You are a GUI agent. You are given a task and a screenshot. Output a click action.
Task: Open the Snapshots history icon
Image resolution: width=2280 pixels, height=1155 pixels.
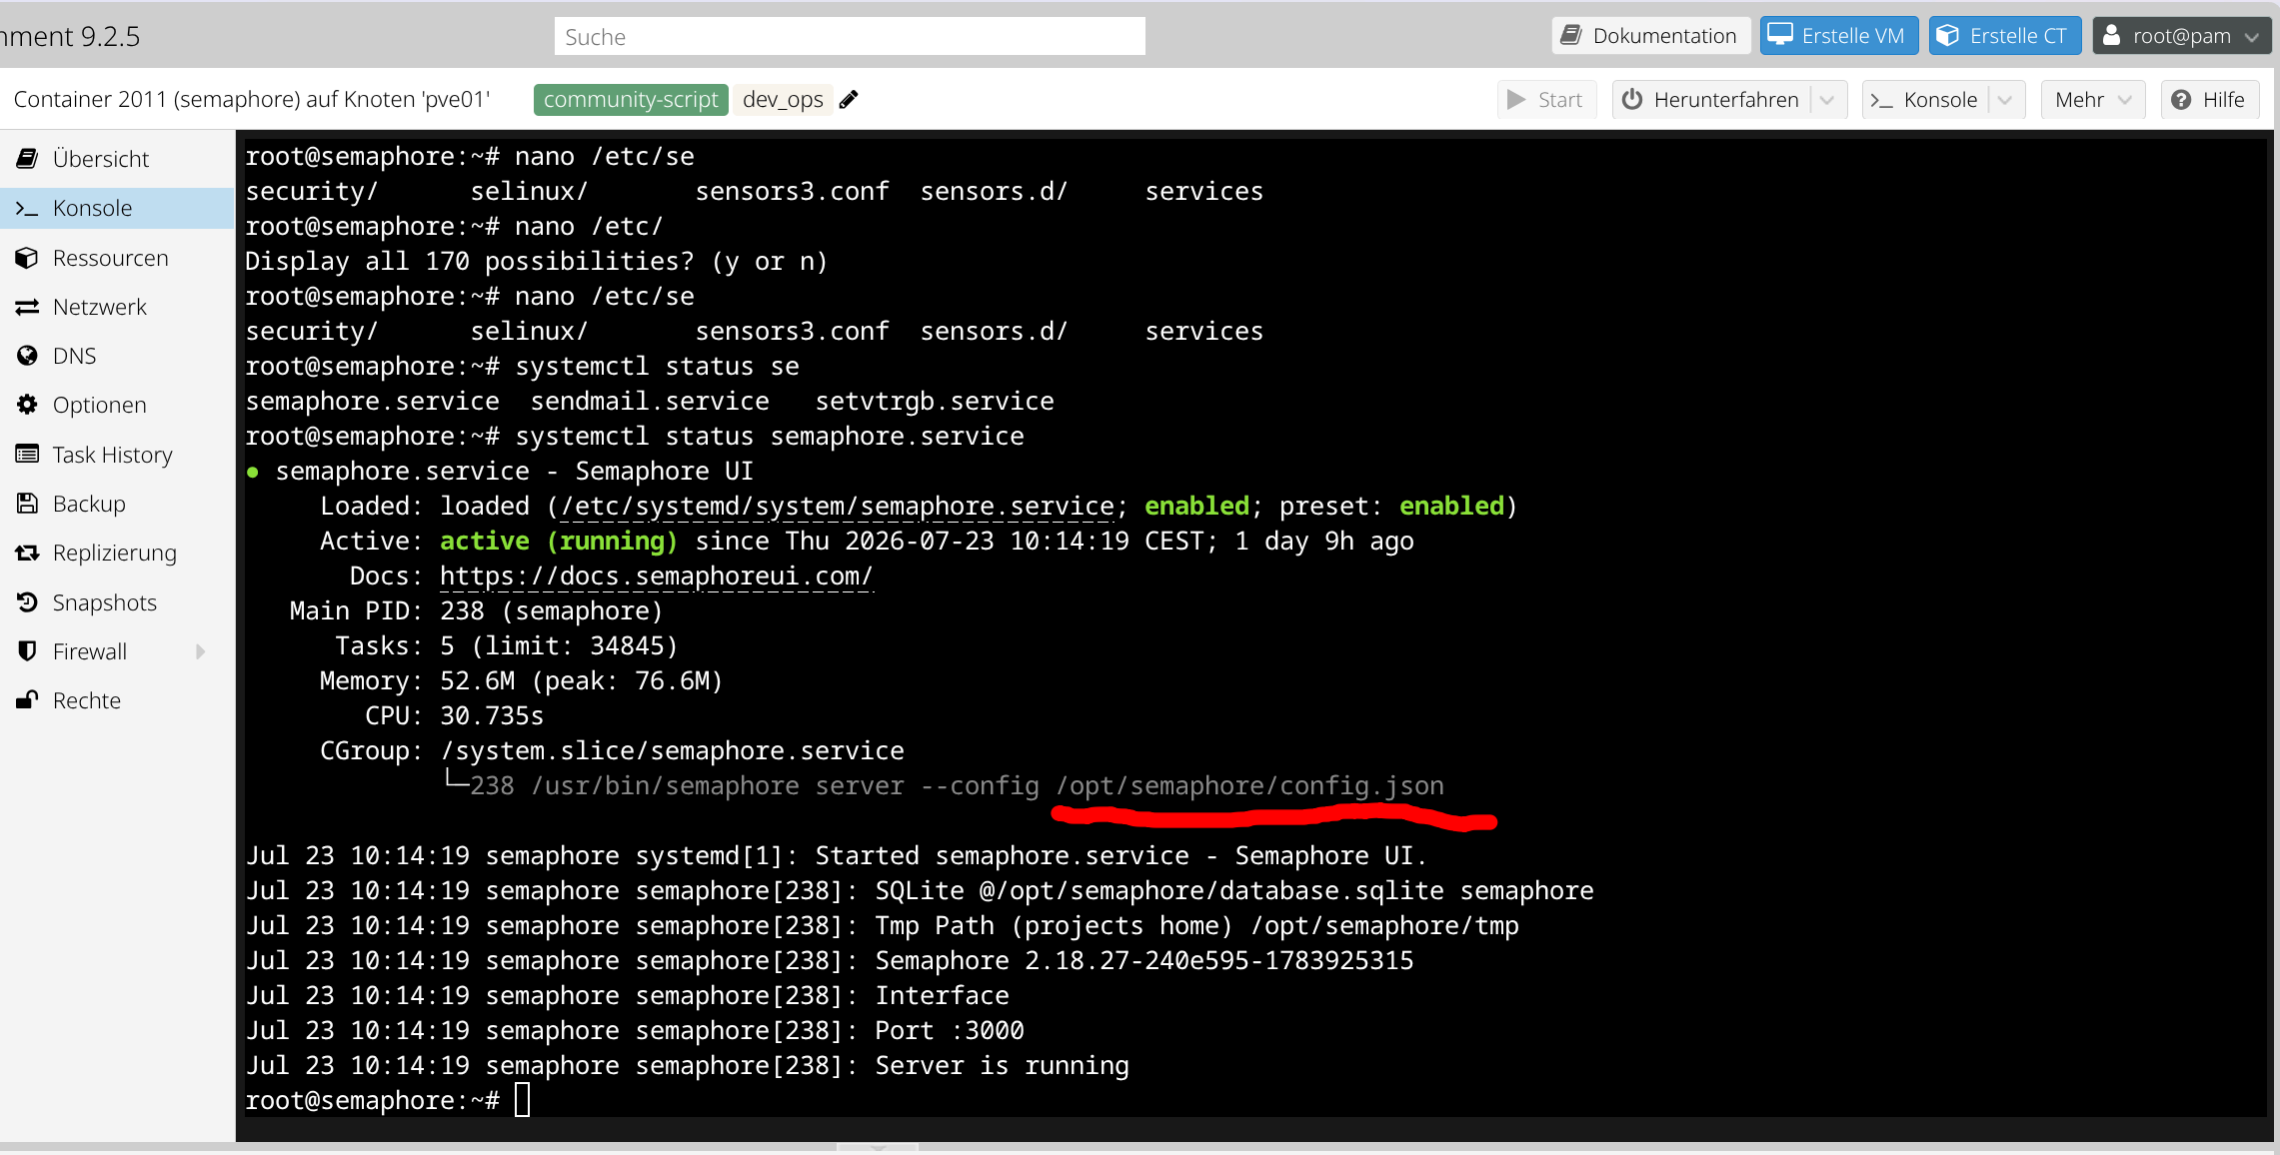click(x=27, y=602)
